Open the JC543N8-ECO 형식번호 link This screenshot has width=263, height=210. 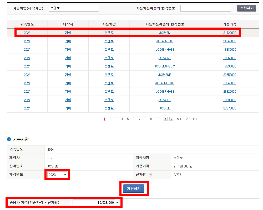click(165, 66)
